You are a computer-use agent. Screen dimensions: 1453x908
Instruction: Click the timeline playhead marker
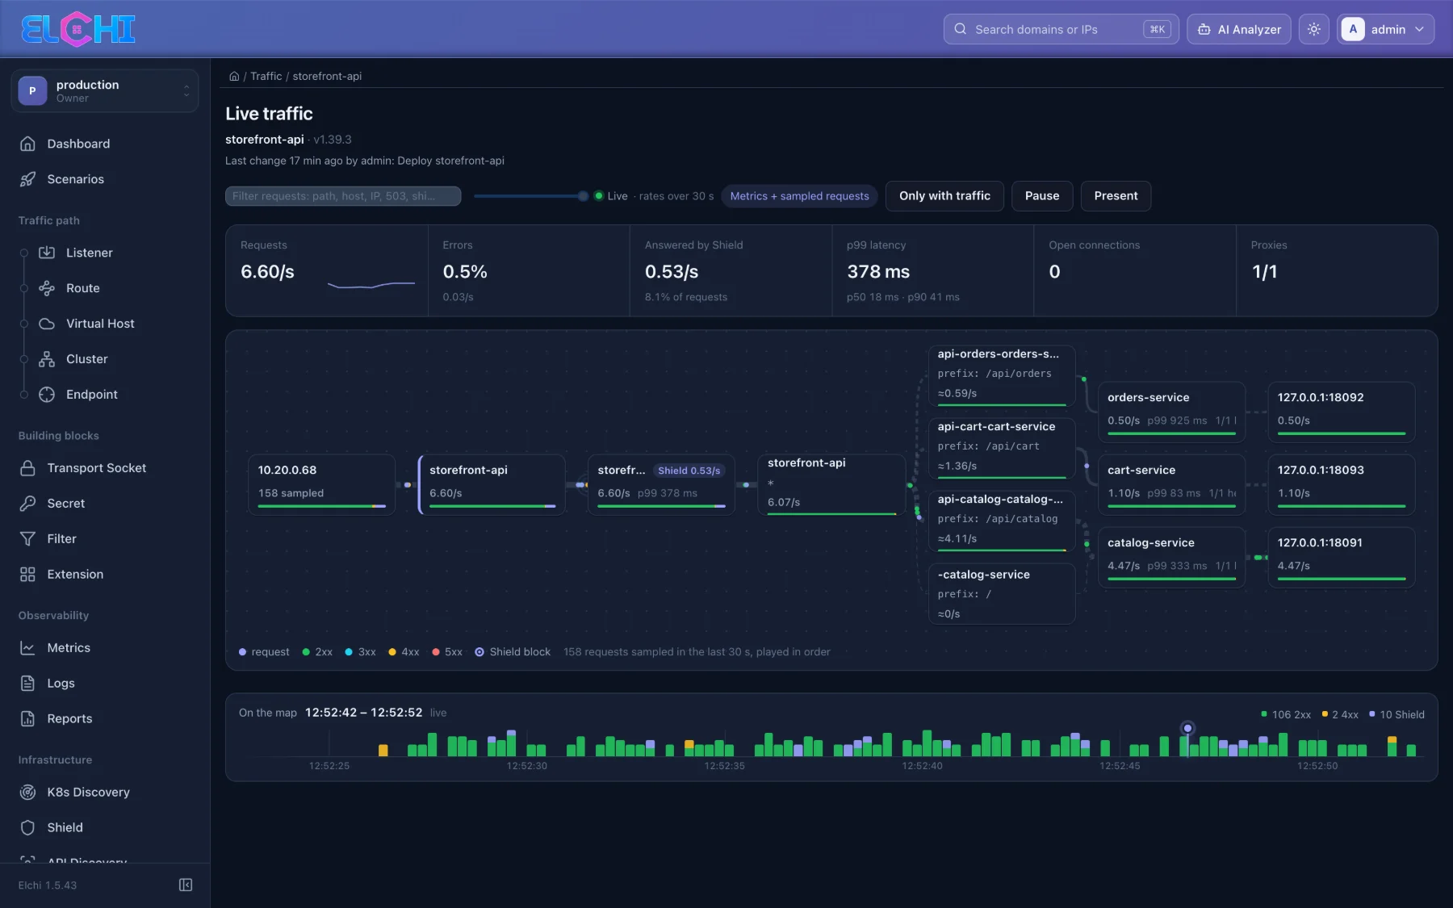[1187, 728]
